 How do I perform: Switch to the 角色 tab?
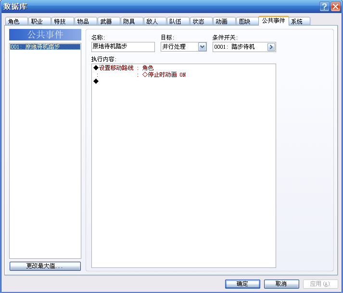coord(16,22)
